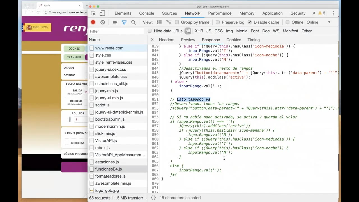
Task: Uncheck Disable cache checkbox
Action: 250,22
